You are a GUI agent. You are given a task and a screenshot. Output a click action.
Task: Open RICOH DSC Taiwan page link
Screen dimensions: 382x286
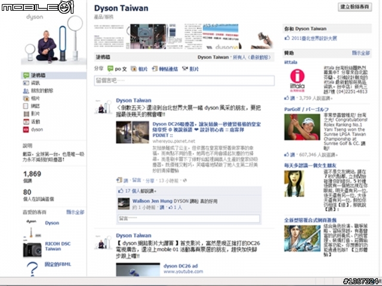click(x=58, y=246)
